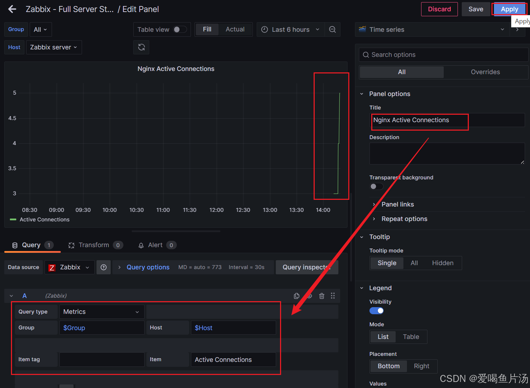530x388 pixels.
Task: Click the Search options field
Action: tap(444, 55)
